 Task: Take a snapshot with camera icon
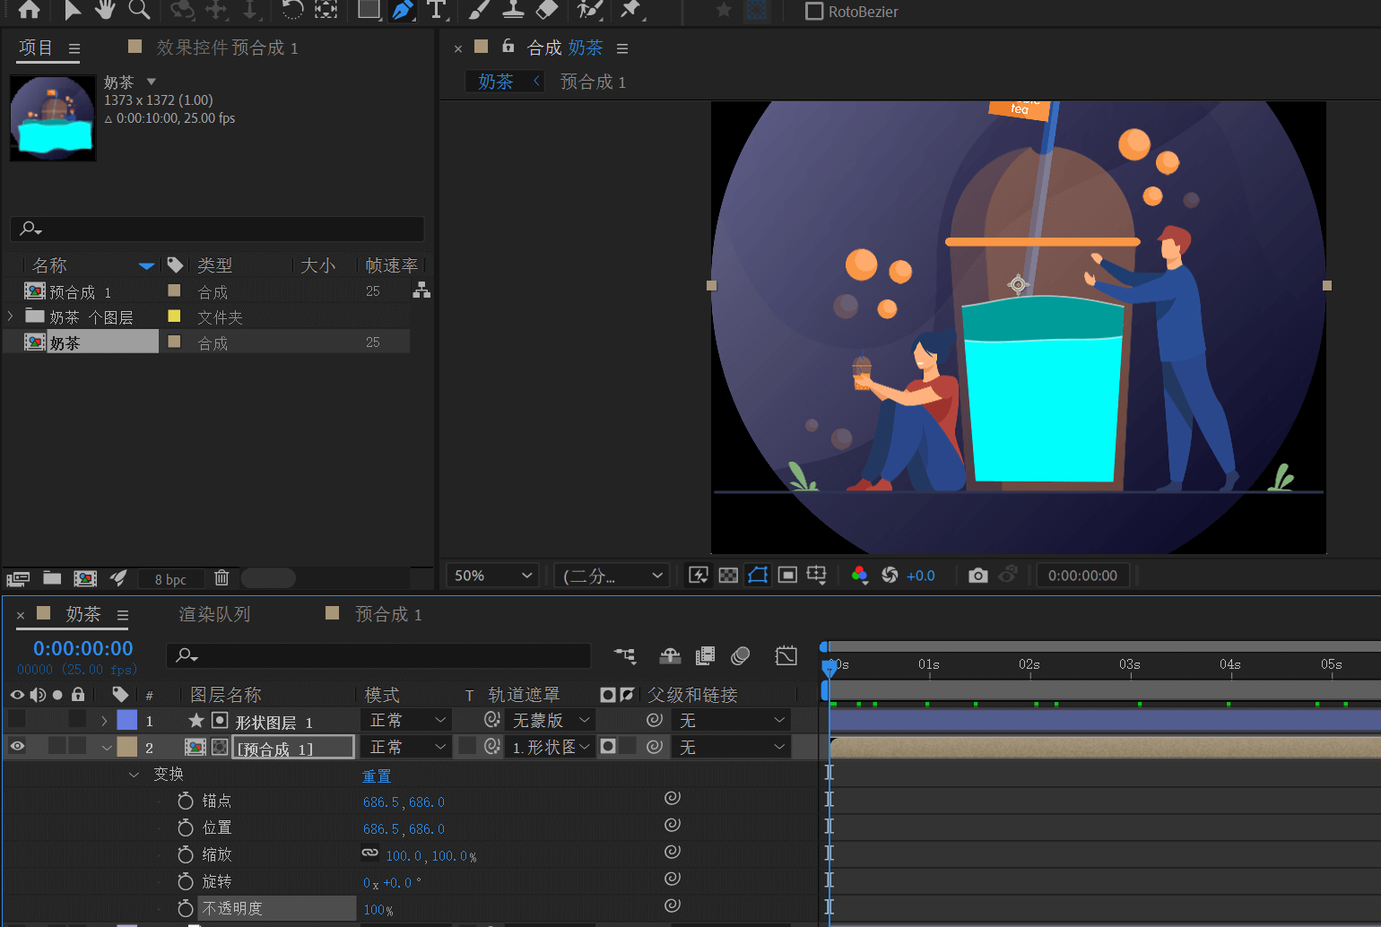click(978, 576)
